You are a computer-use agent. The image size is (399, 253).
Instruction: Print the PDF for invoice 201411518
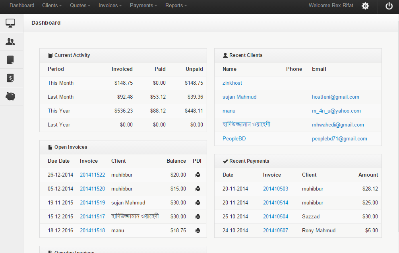198,230
